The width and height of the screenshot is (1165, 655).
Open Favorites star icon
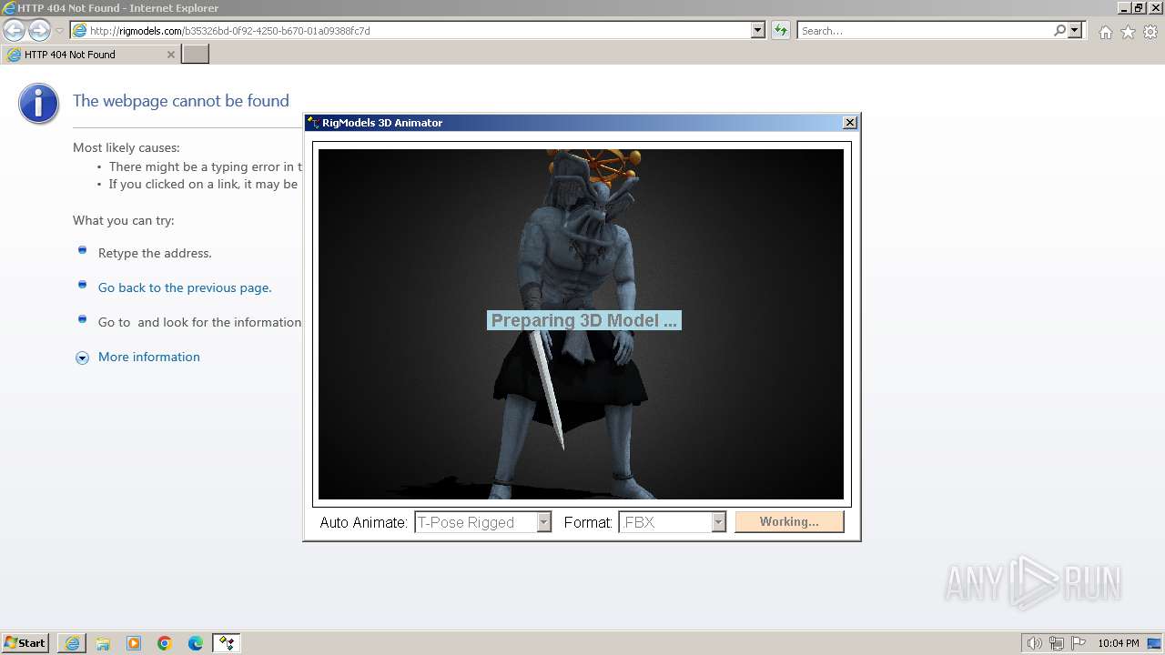pyautogui.click(x=1128, y=32)
